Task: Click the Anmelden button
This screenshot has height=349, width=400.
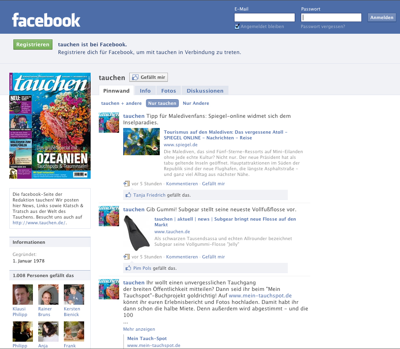Action: coord(382,17)
